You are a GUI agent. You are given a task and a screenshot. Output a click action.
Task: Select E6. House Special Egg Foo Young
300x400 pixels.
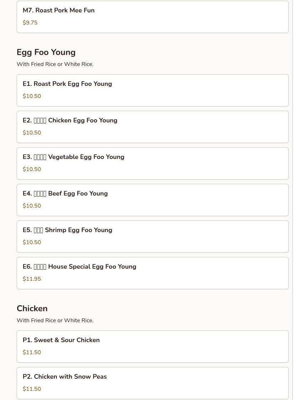[x=152, y=273]
